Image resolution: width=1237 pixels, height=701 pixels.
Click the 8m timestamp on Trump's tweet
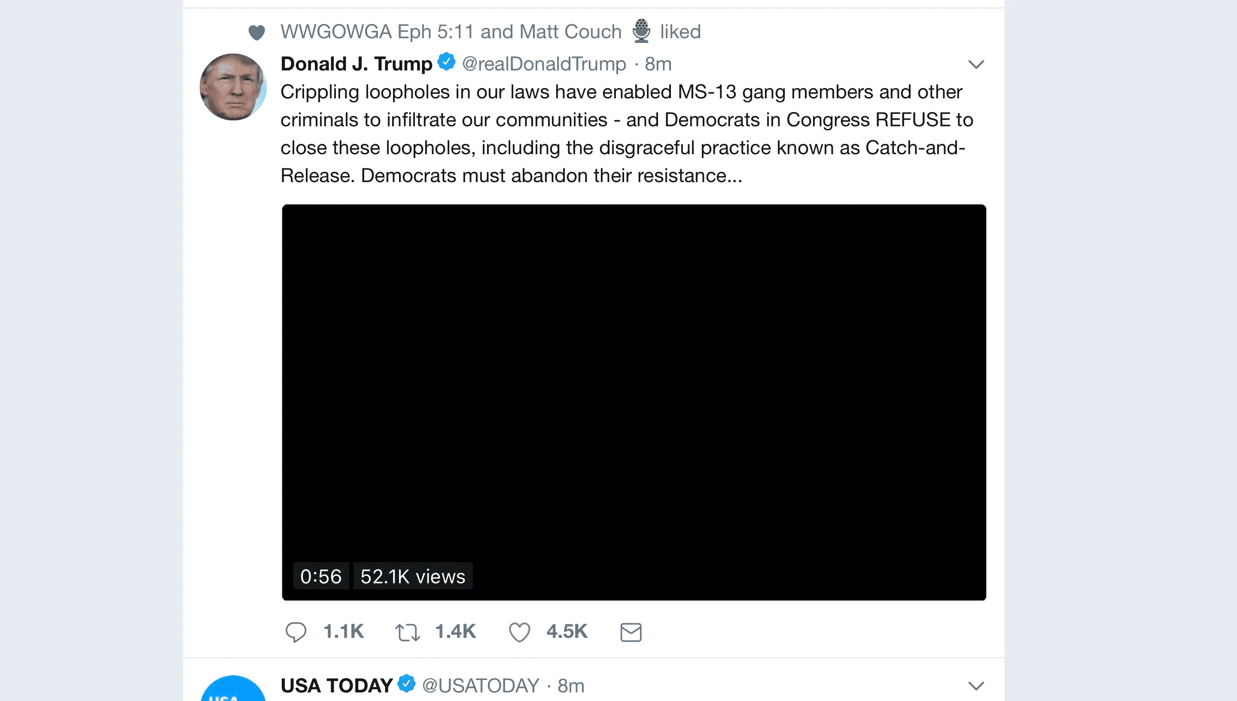[x=658, y=64]
